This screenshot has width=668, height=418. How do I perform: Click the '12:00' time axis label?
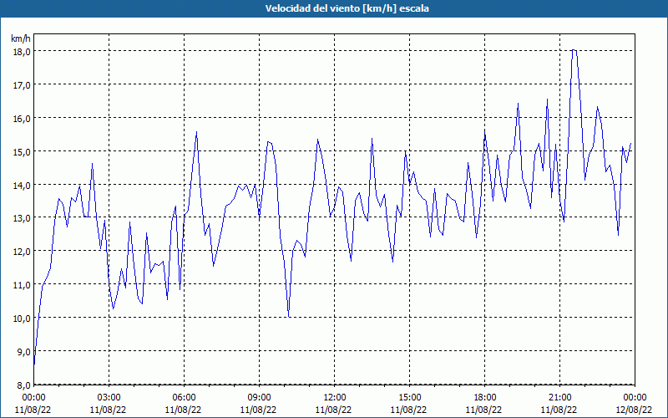[x=335, y=398]
